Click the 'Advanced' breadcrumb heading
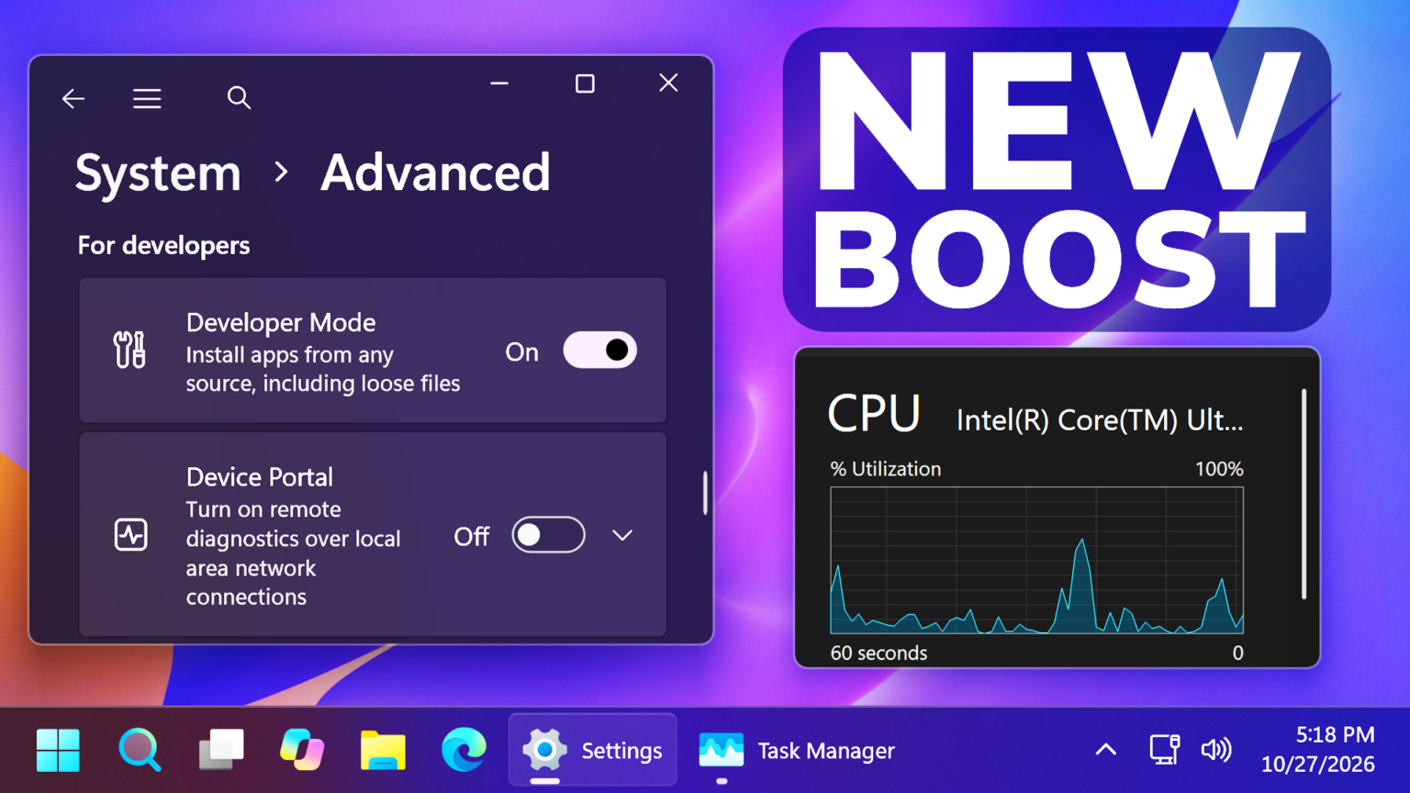This screenshot has height=793, width=1410. point(435,173)
